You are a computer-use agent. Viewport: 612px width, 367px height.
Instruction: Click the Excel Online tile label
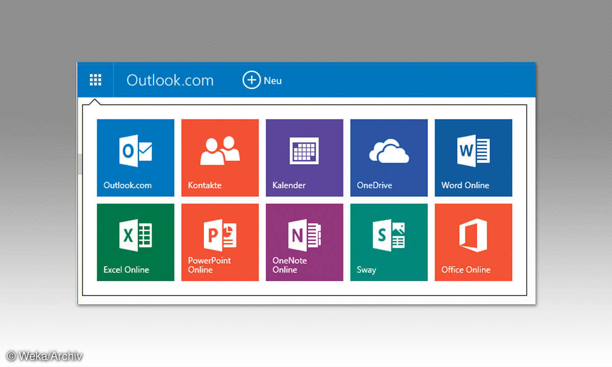126,270
